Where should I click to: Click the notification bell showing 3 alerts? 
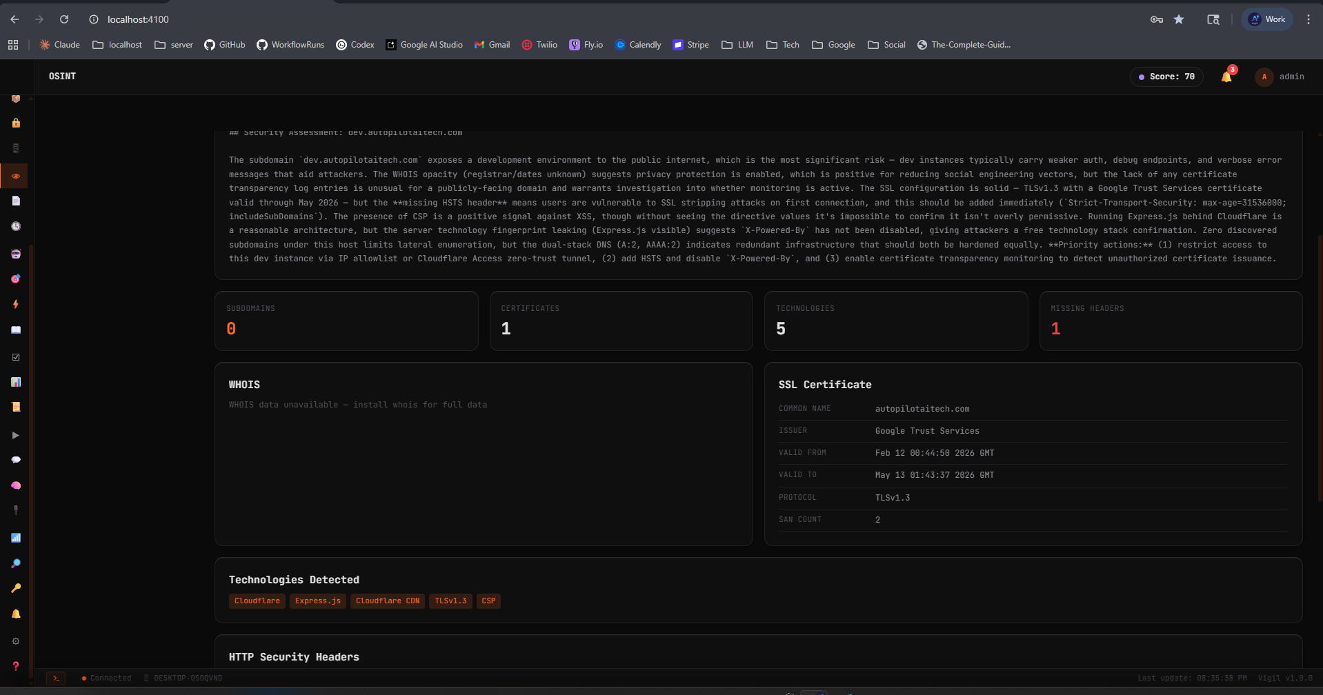[1227, 77]
